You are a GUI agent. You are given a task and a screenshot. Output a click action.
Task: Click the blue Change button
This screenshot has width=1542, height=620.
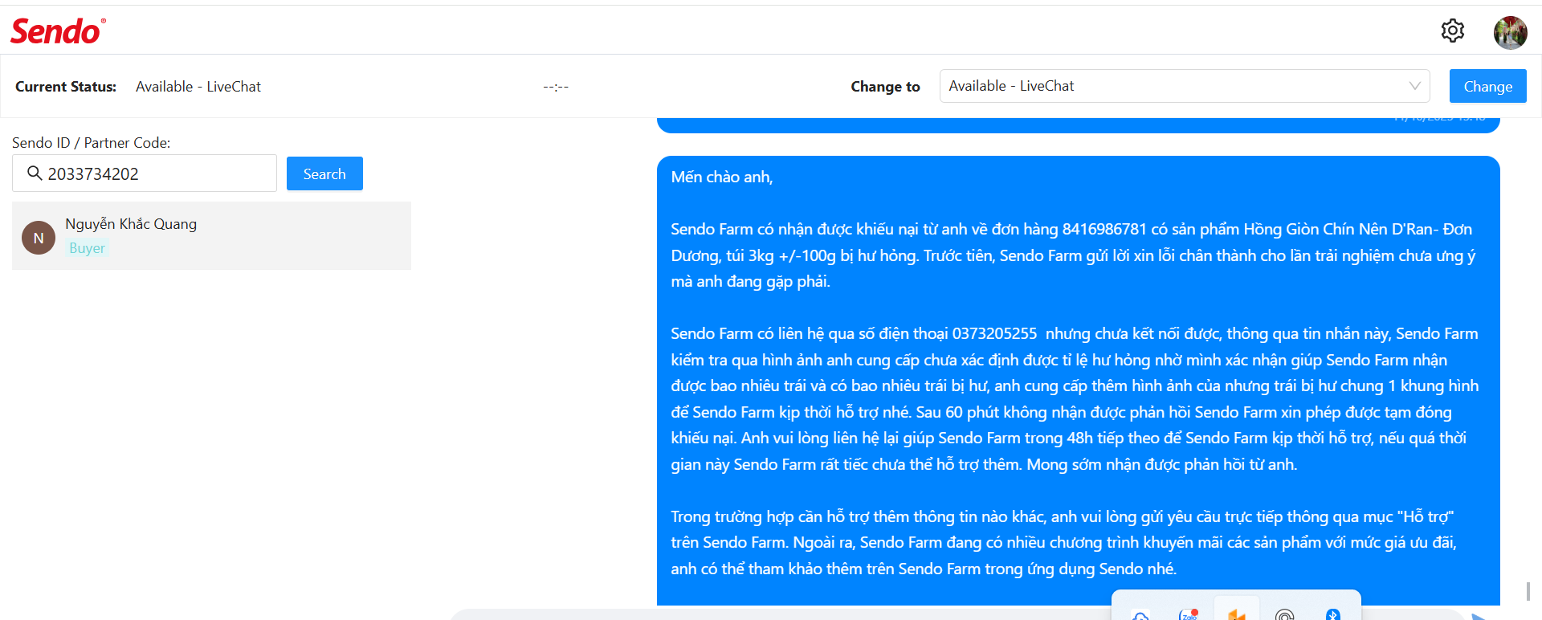tap(1487, 86)
